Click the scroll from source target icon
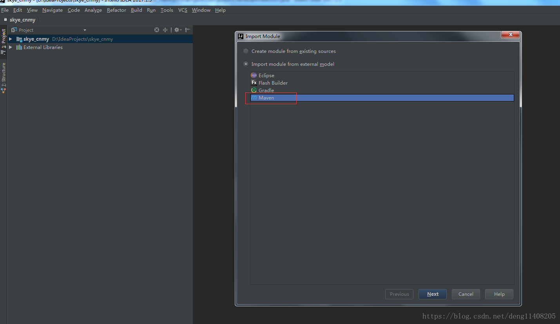Viewport: 560px width, 324px height. click(x=157, y=30)
